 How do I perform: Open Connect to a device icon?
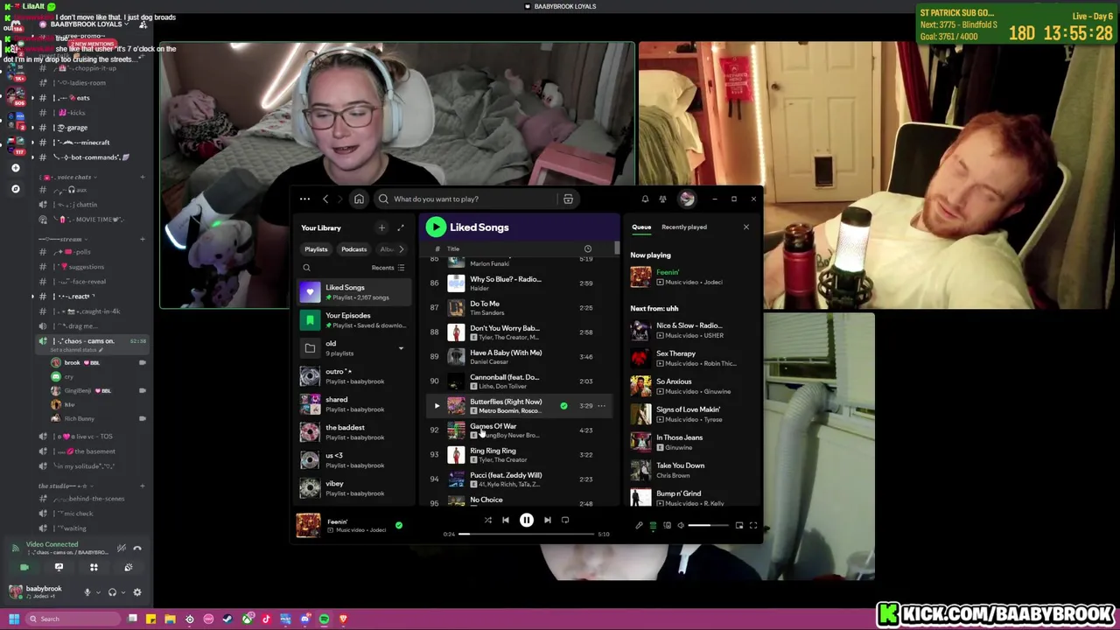(x=667, y=525)
